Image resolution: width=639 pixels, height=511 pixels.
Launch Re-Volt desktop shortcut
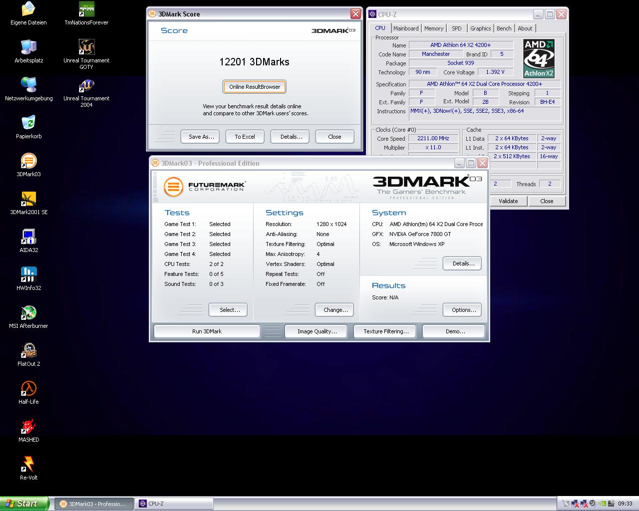(x=28, y=469)
